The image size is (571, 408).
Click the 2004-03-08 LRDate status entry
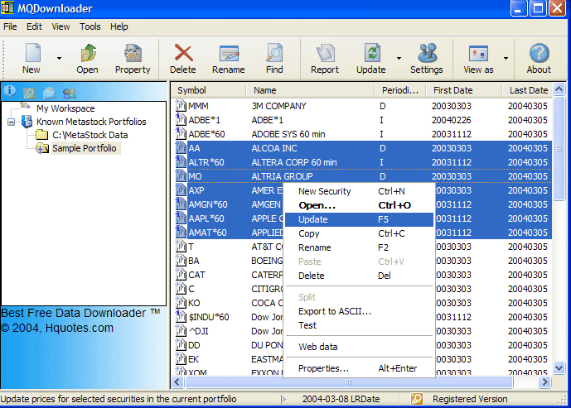click(341, 399)
